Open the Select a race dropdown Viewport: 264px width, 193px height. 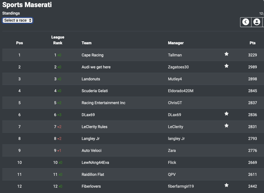(17, 20)
